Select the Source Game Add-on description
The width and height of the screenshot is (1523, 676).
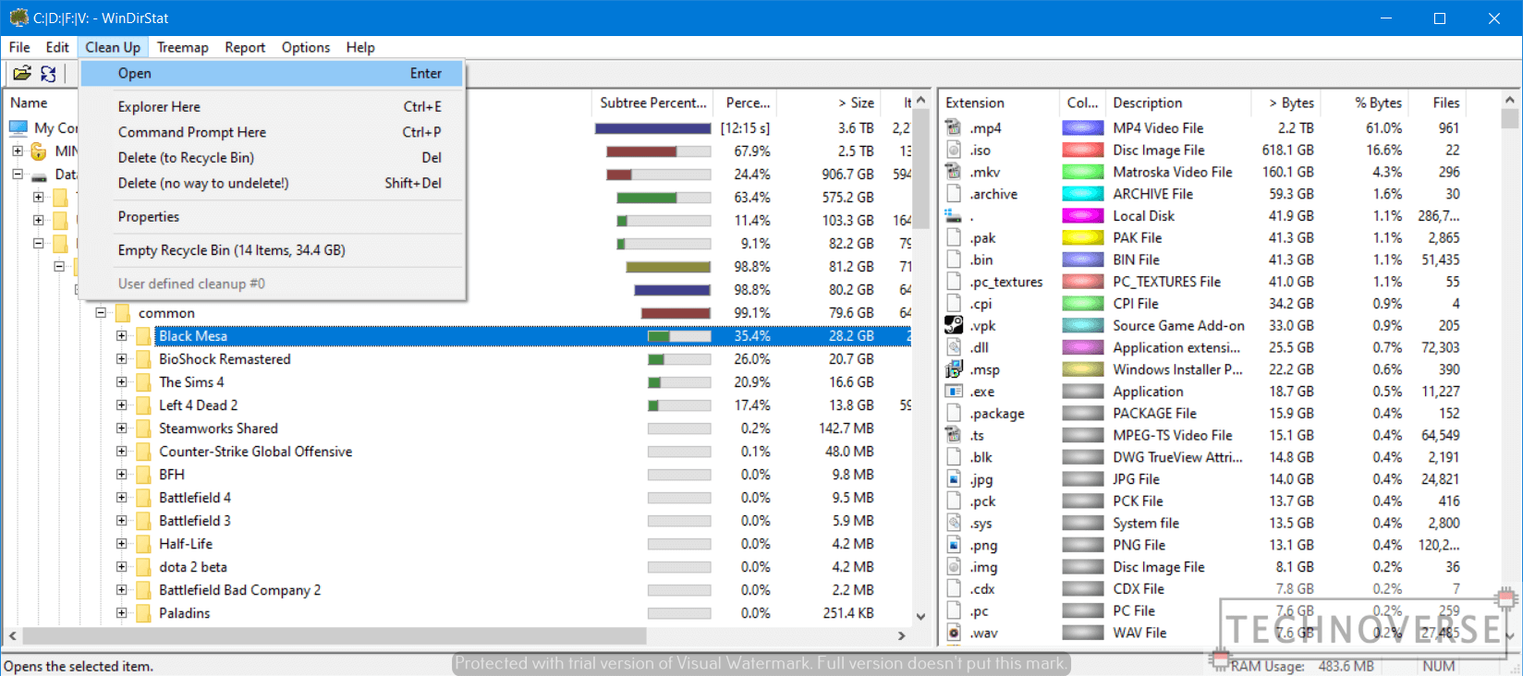1178,325
